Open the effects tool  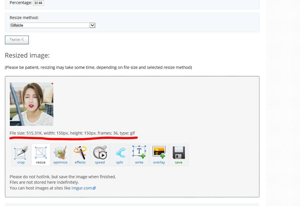(x=80, y=154)
